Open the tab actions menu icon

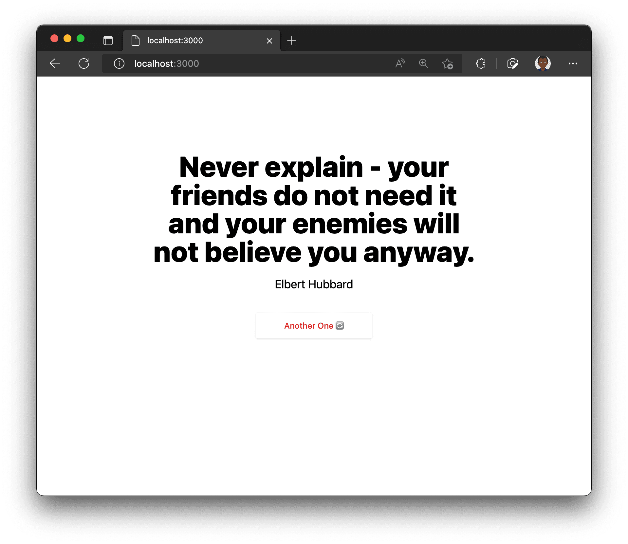(108, 41)
